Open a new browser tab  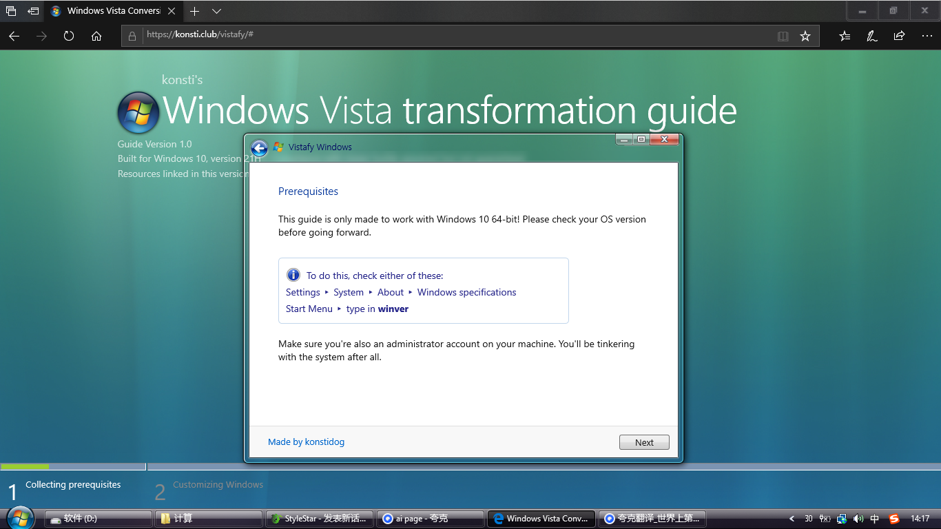(195, 11)
